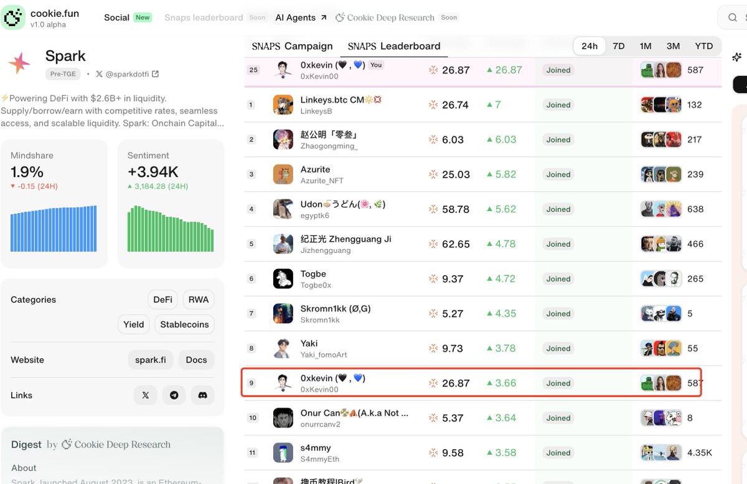Open the Discord link icon

[x=202, y=395]
